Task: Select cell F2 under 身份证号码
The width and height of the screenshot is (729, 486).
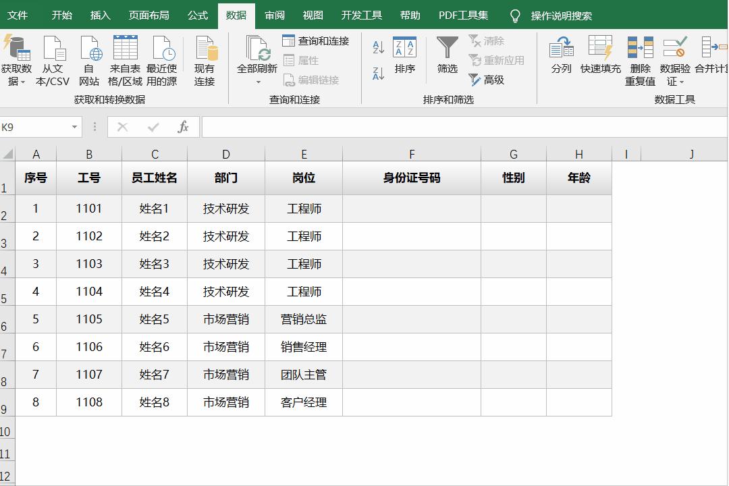Action: (412, 209)
